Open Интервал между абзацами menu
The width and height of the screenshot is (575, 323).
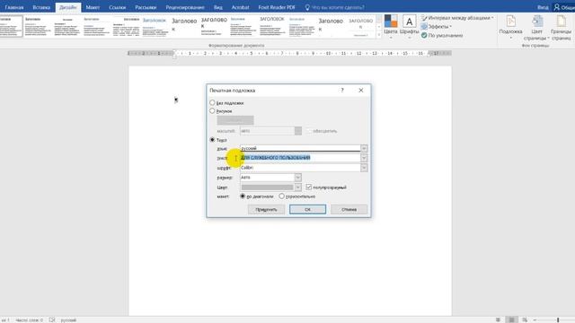(457, 18)
